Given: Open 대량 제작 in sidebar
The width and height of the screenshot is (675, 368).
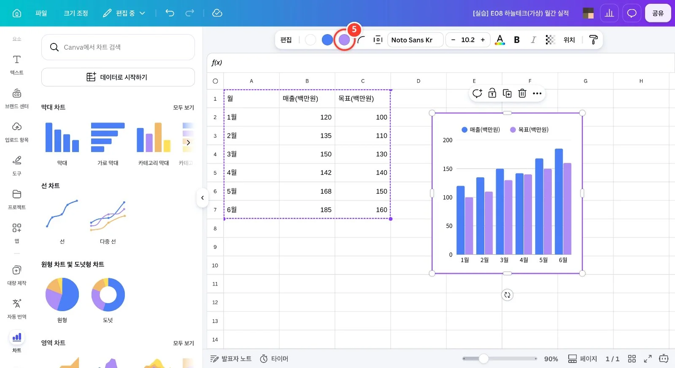Looking at the screenshot, I should click(x=17, y=275).
